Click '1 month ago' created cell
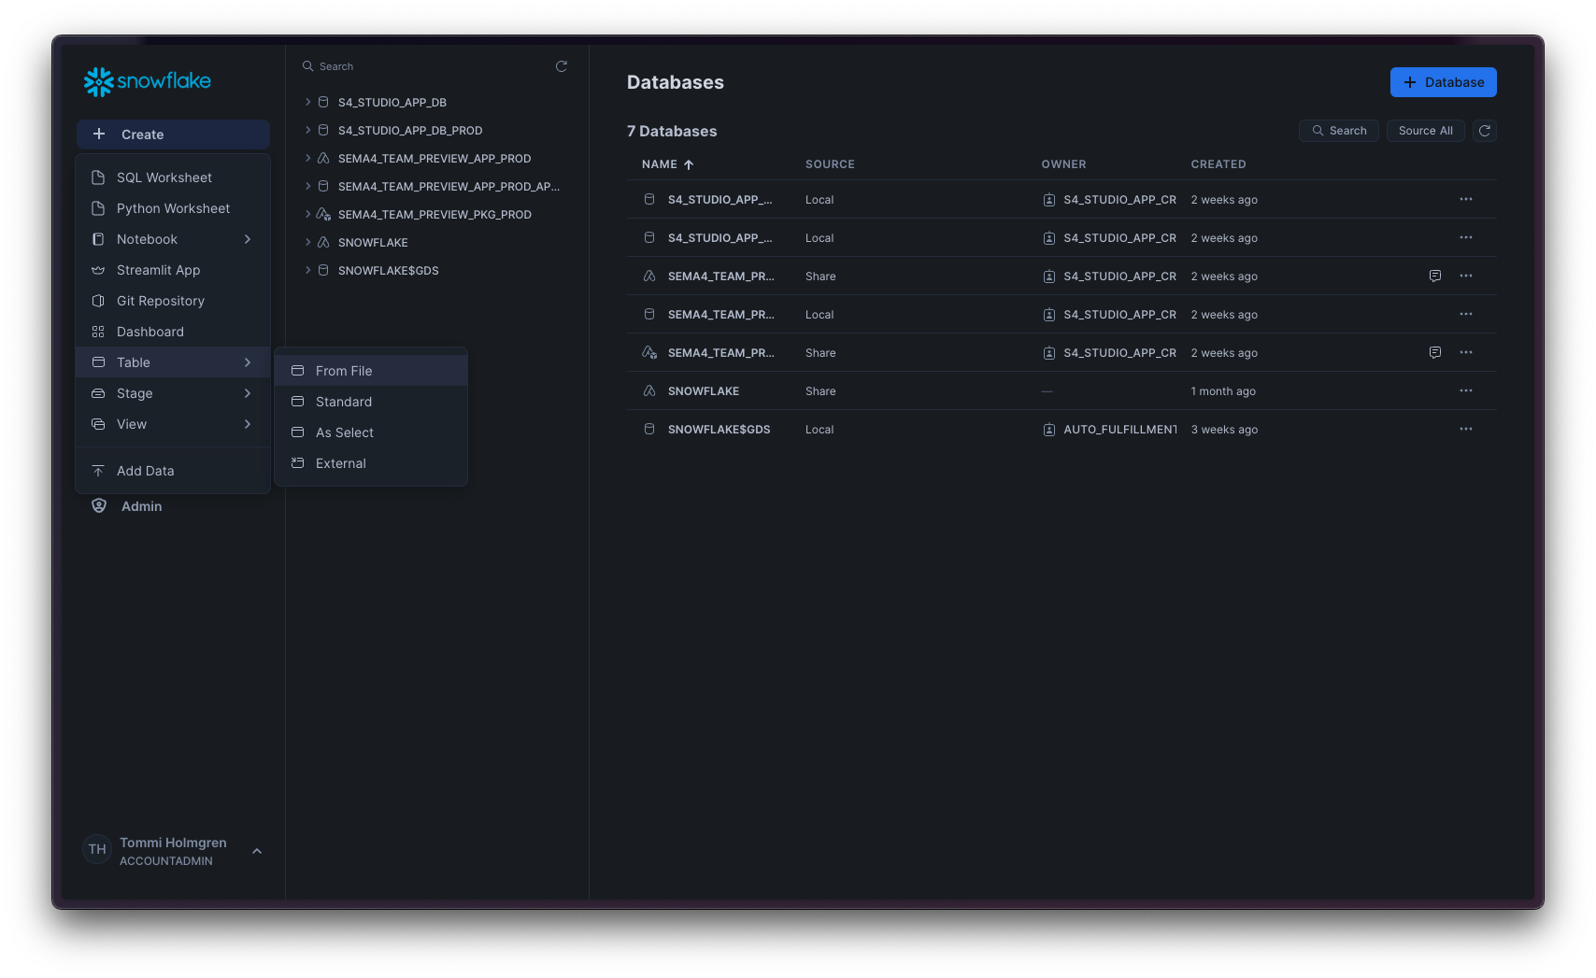Image resolution: width=1596 pixels, height=978 pixels. (x=1222, y=391)
